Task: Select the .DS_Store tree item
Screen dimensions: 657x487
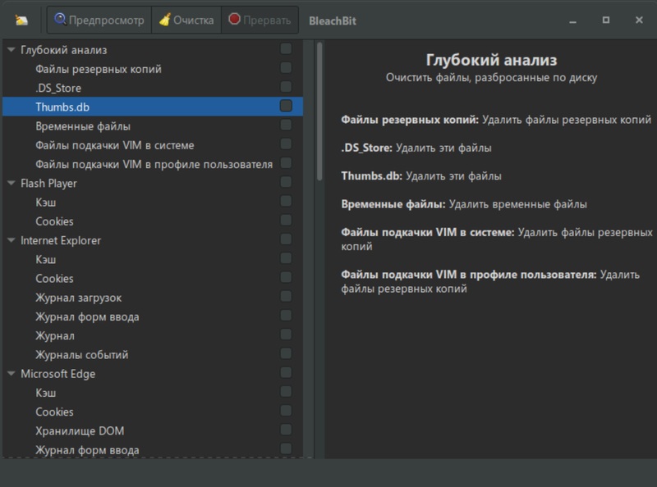Action: coord(58,88)
